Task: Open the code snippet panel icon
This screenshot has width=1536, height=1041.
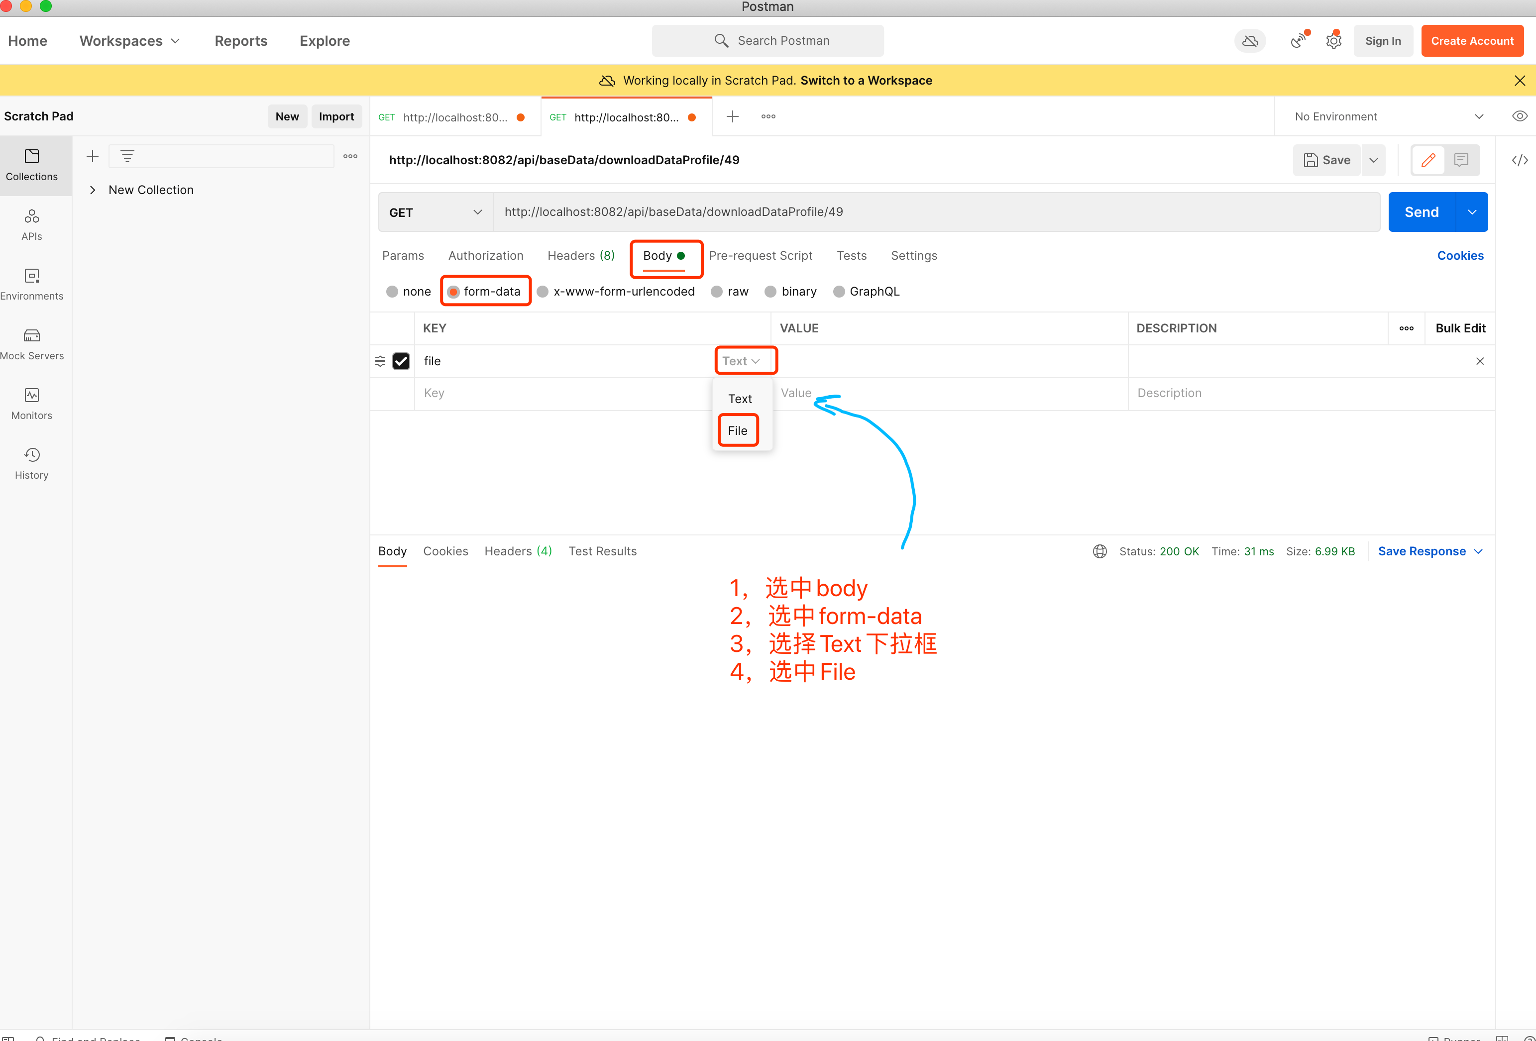Action: (1520, 160)
